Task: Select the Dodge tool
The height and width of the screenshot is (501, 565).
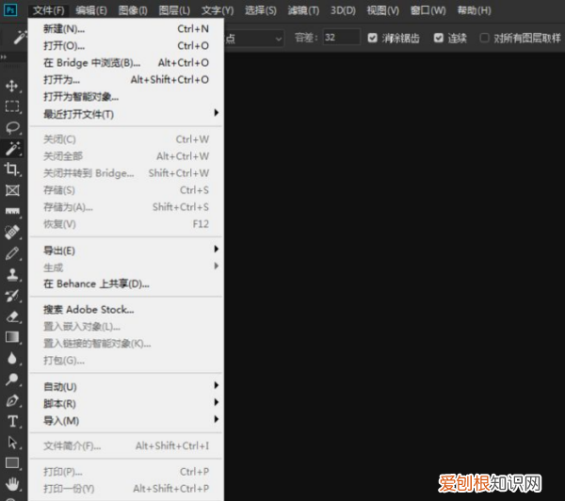Action: coord(12,380)
